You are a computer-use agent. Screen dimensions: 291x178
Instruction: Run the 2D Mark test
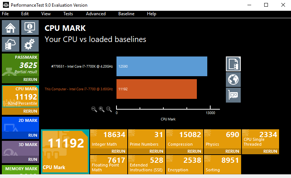point(32,135)
